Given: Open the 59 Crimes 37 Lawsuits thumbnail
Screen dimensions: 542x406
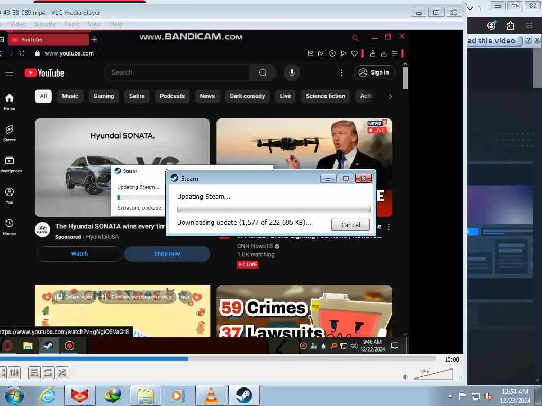Looking at the screenshot, I should point(304,311).
